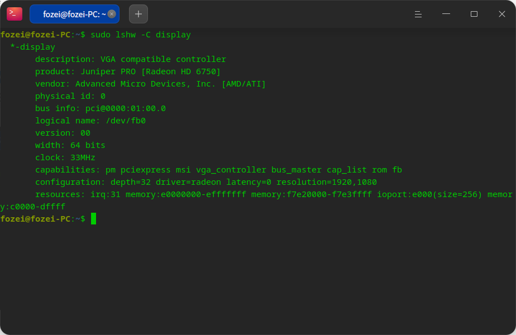The height and width of the screenshot is (335, 516).
Task: Click the resources line starting with irq:31
Action: pyautogui.click(x=257, y=201)
